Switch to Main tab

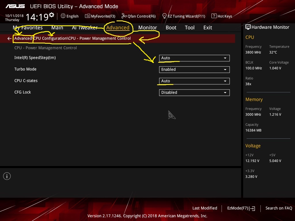[x=57, y=28]
